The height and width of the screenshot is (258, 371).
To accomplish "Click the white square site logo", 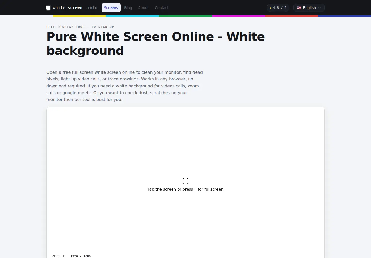I will coord(48,8).
